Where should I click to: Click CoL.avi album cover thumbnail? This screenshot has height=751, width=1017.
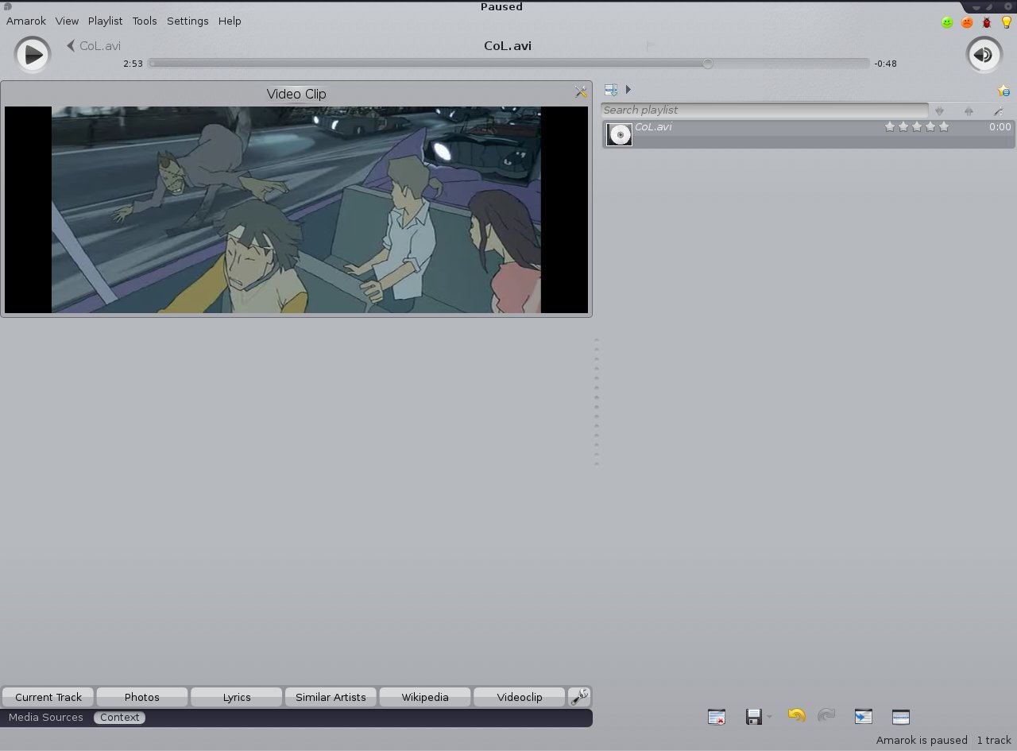tap(619, 134)
